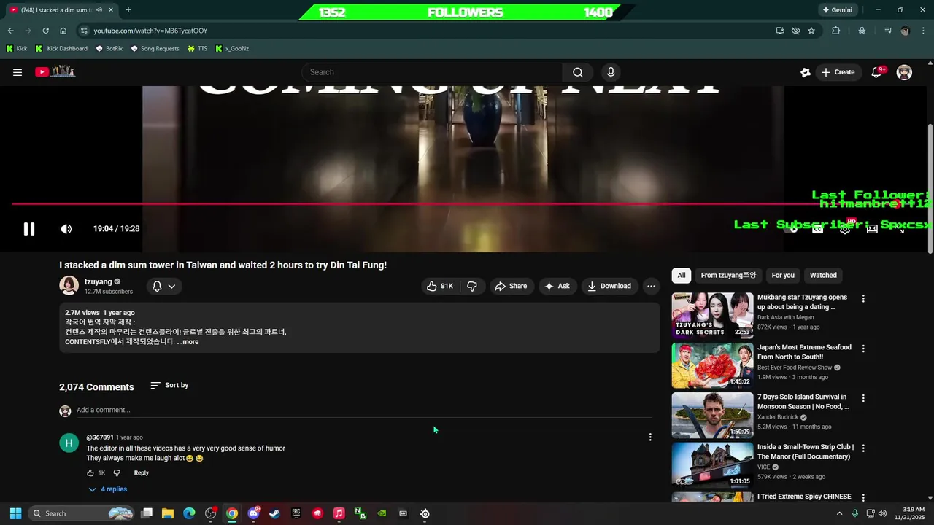
Task: Open the tzuyang channel name link
Action: 99,281
